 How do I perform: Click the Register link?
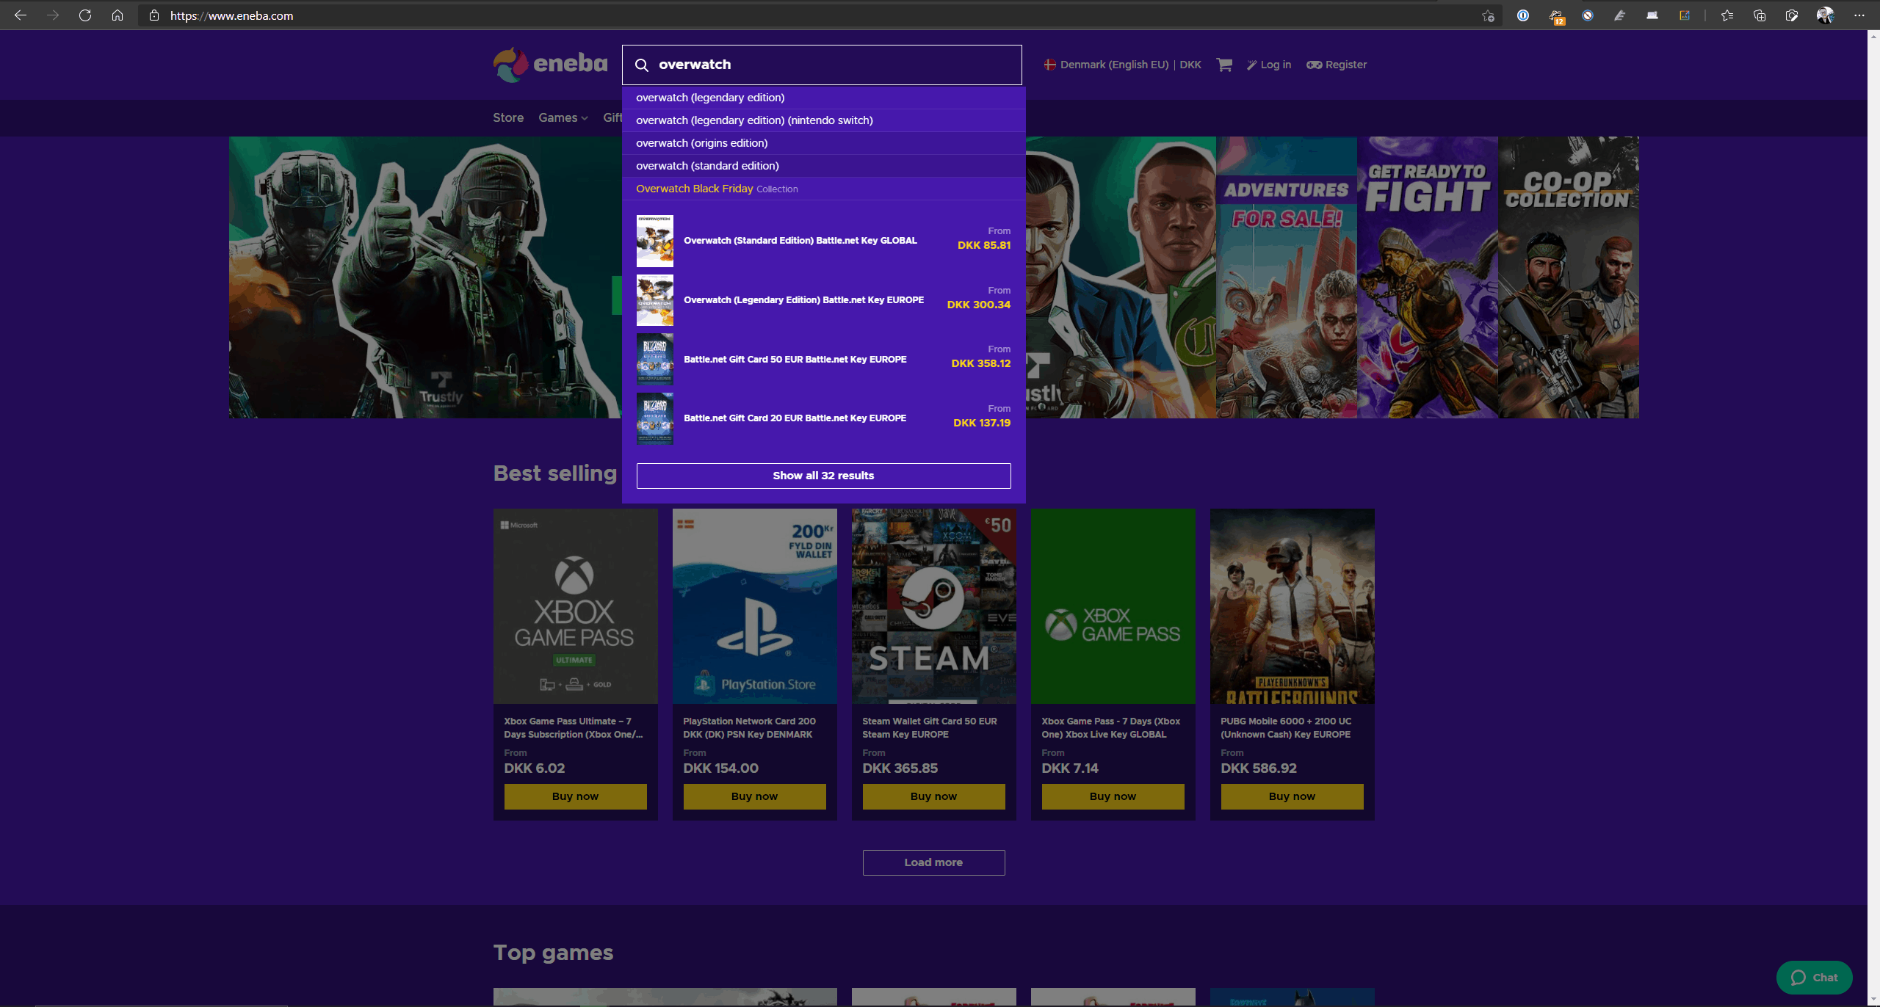(x=1346, y=65)
